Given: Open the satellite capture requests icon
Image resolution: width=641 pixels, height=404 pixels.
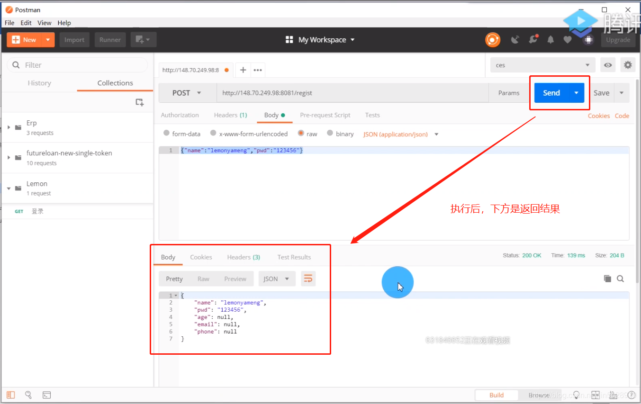Looking at the screenshot, I should (515, 40).
